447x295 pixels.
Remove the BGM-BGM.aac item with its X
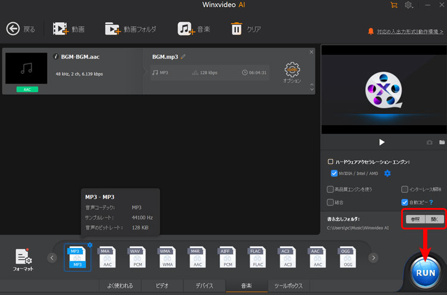(311, 52)
